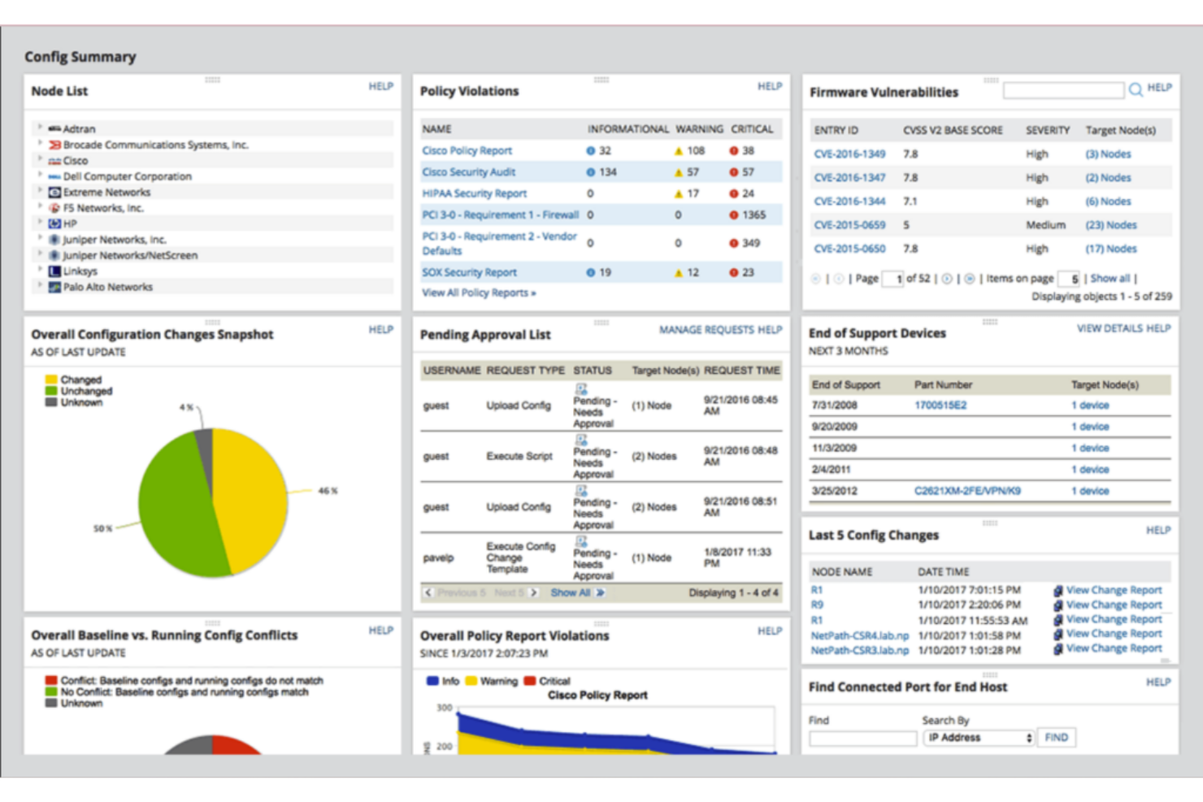1203x802 pixels.
Task: Expand the Palo Alto Networks tree item
Action: coord(41,286)
